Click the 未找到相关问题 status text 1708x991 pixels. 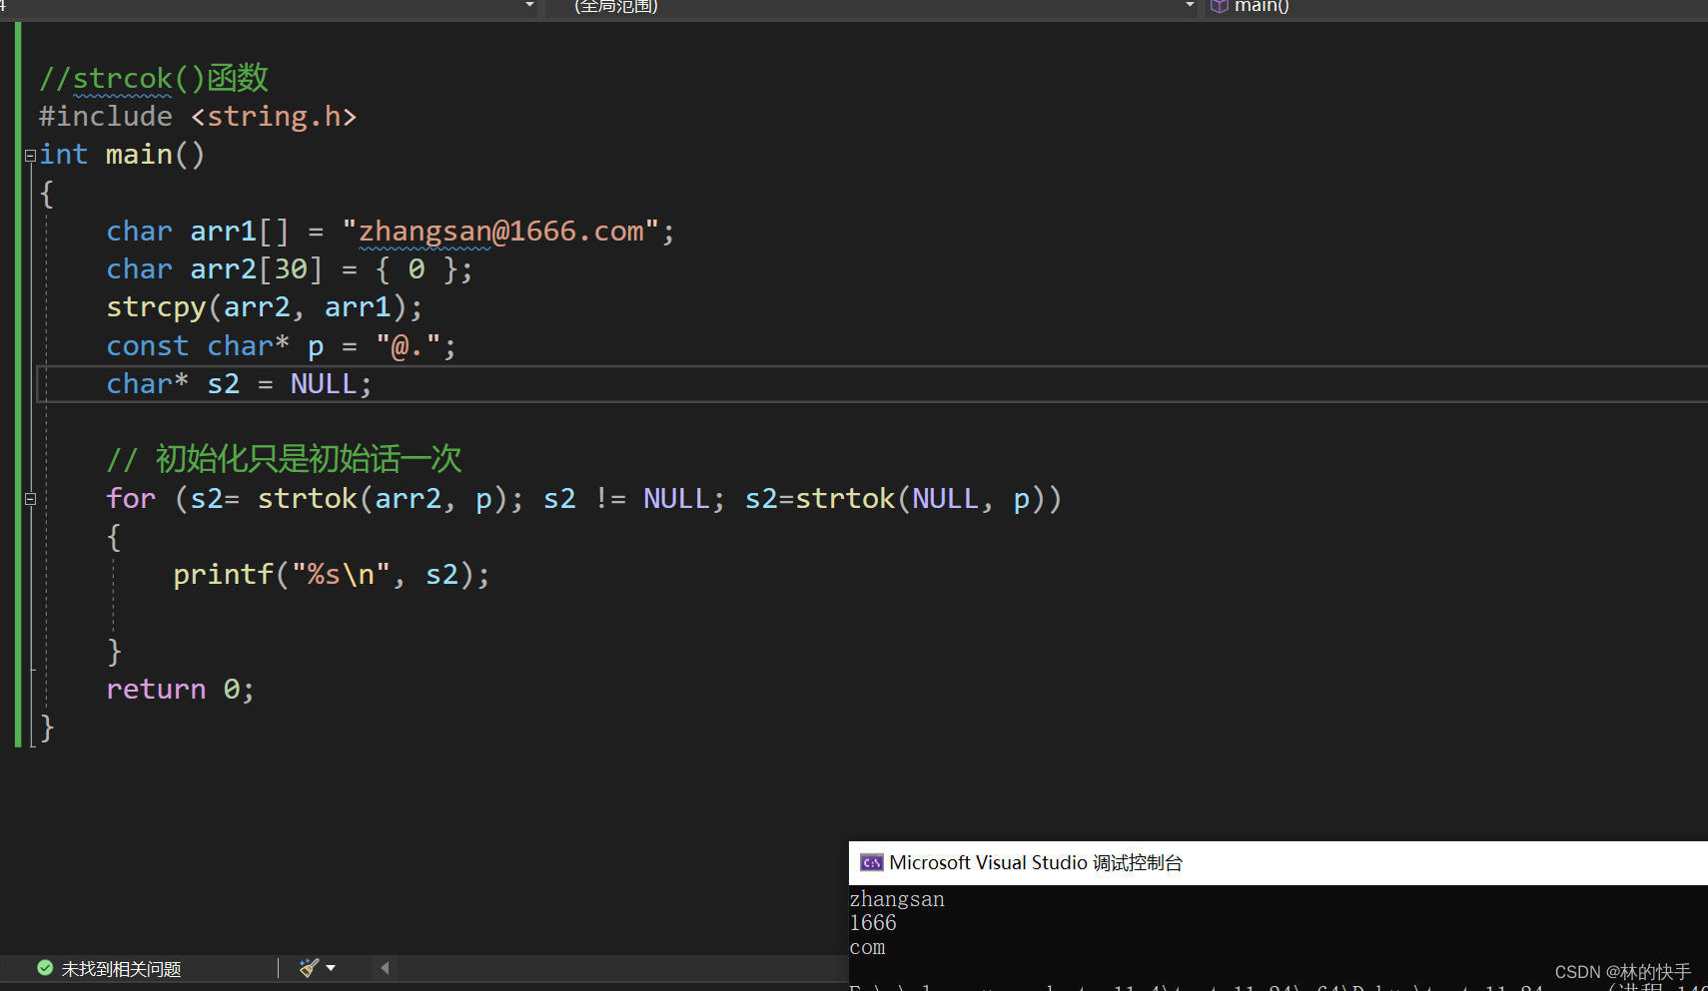(x=121, y=969)
